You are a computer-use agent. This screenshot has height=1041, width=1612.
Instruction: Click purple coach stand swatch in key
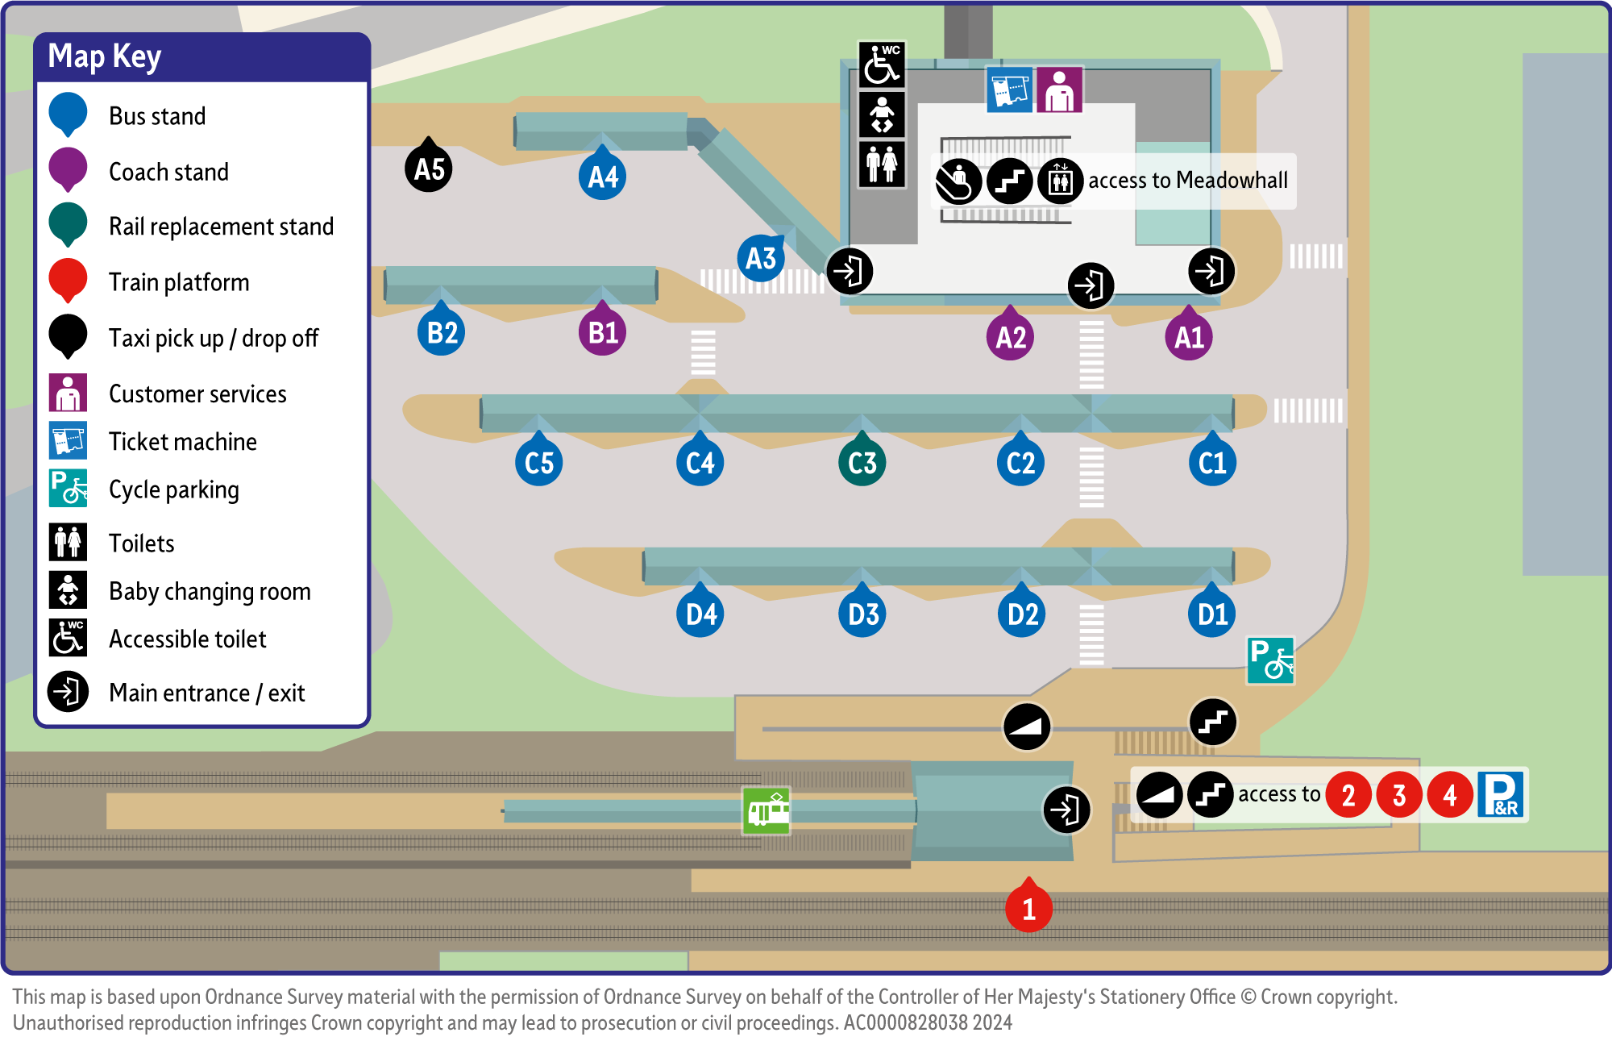tap(69, 170)
